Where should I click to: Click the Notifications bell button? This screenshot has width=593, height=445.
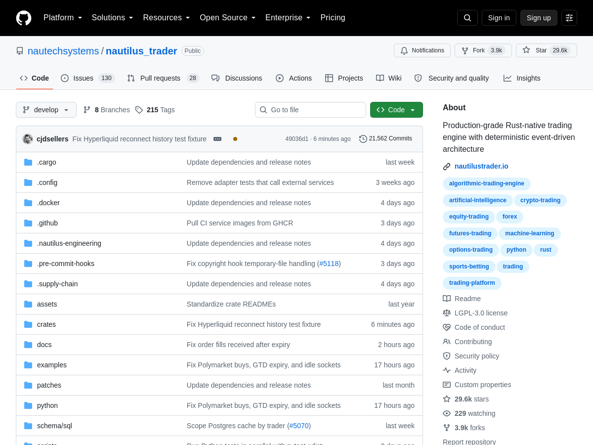point(422,50)
